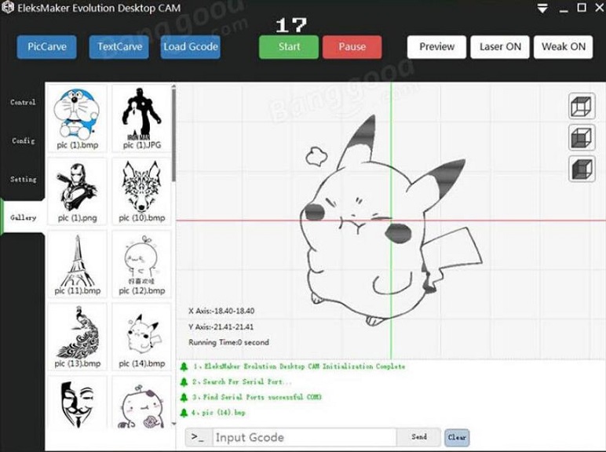Pause the engraving job
This screenshot has width=606, height=452.
click(352, 47)
